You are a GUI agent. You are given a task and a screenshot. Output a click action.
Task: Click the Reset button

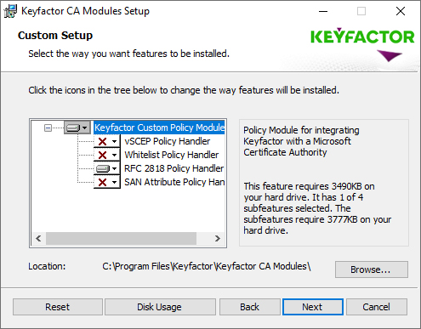point(58,307)
